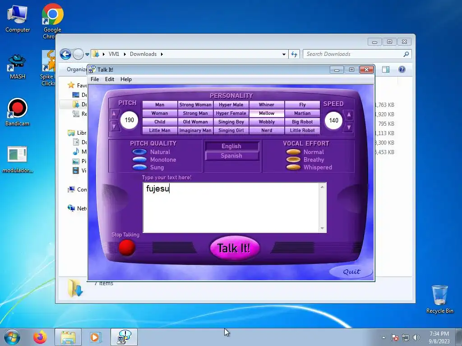
Task: Choose the Little Robot voice
Action: (302, 130)
